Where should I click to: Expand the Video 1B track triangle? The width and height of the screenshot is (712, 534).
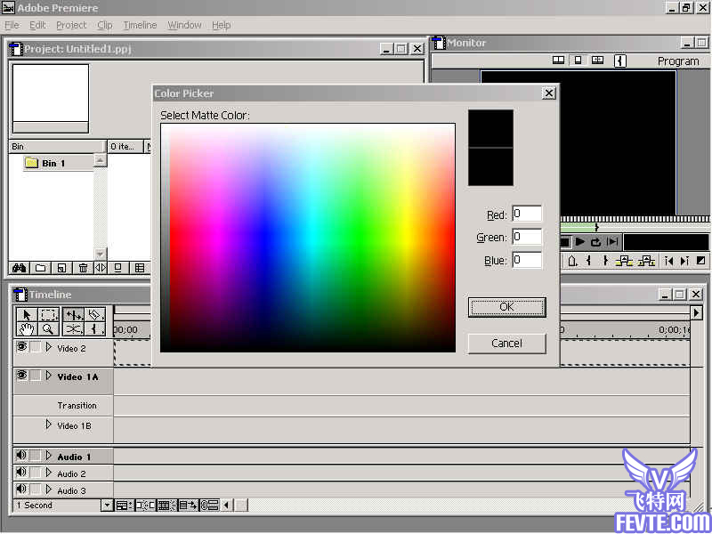click(x=49, y=425)
